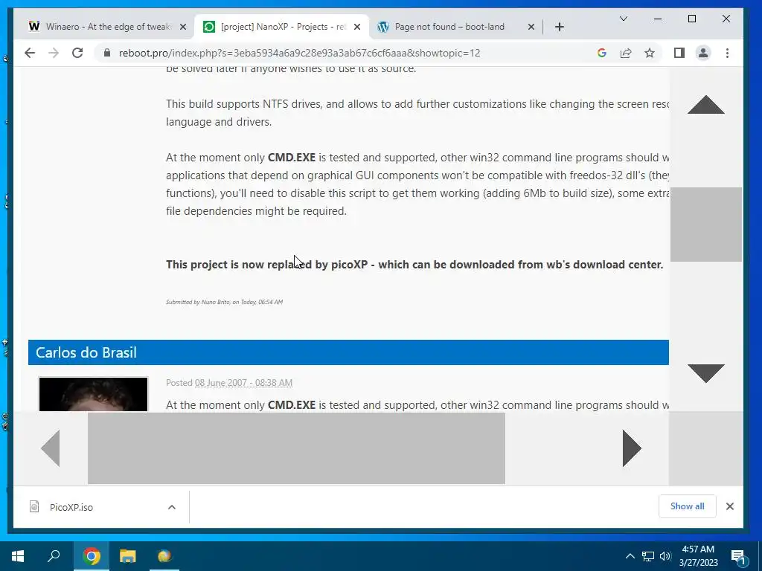The image size is (762, 571).
Task: Open File Explorer from the taskbar
Action: pos(128,556)
